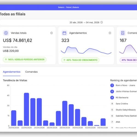Select the Agendamentos tab

pyautogui.click(x=12, y=72)
